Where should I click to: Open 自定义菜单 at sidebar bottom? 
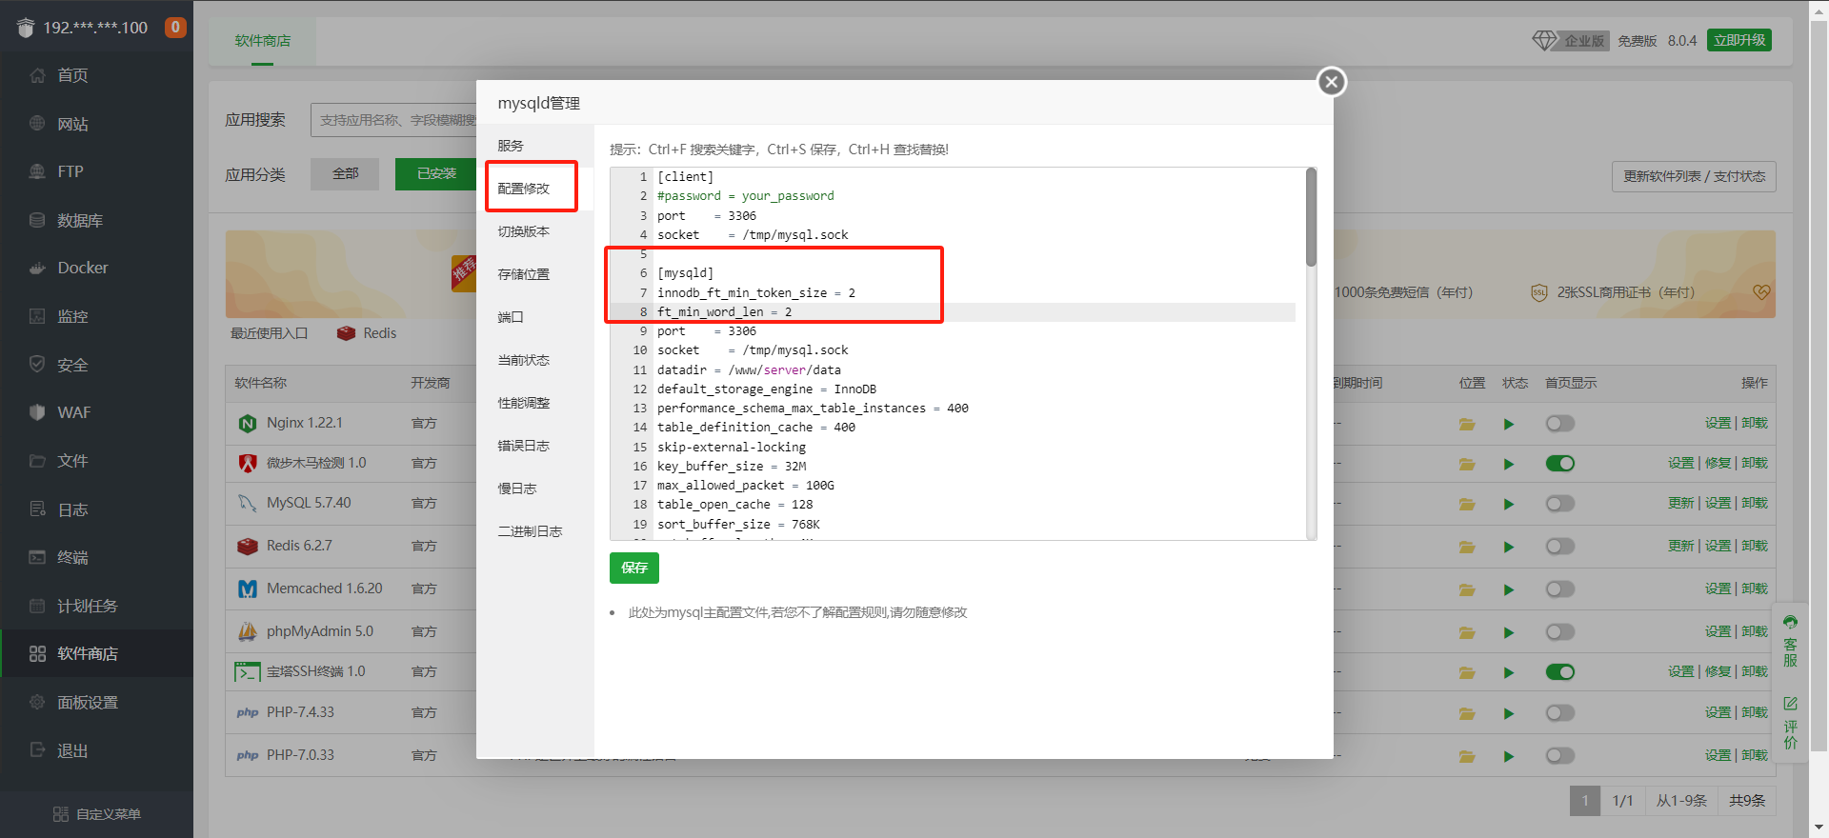click(96, 814)
